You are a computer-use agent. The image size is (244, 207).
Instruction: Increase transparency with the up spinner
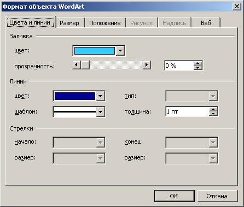click(x=198, y=63)
